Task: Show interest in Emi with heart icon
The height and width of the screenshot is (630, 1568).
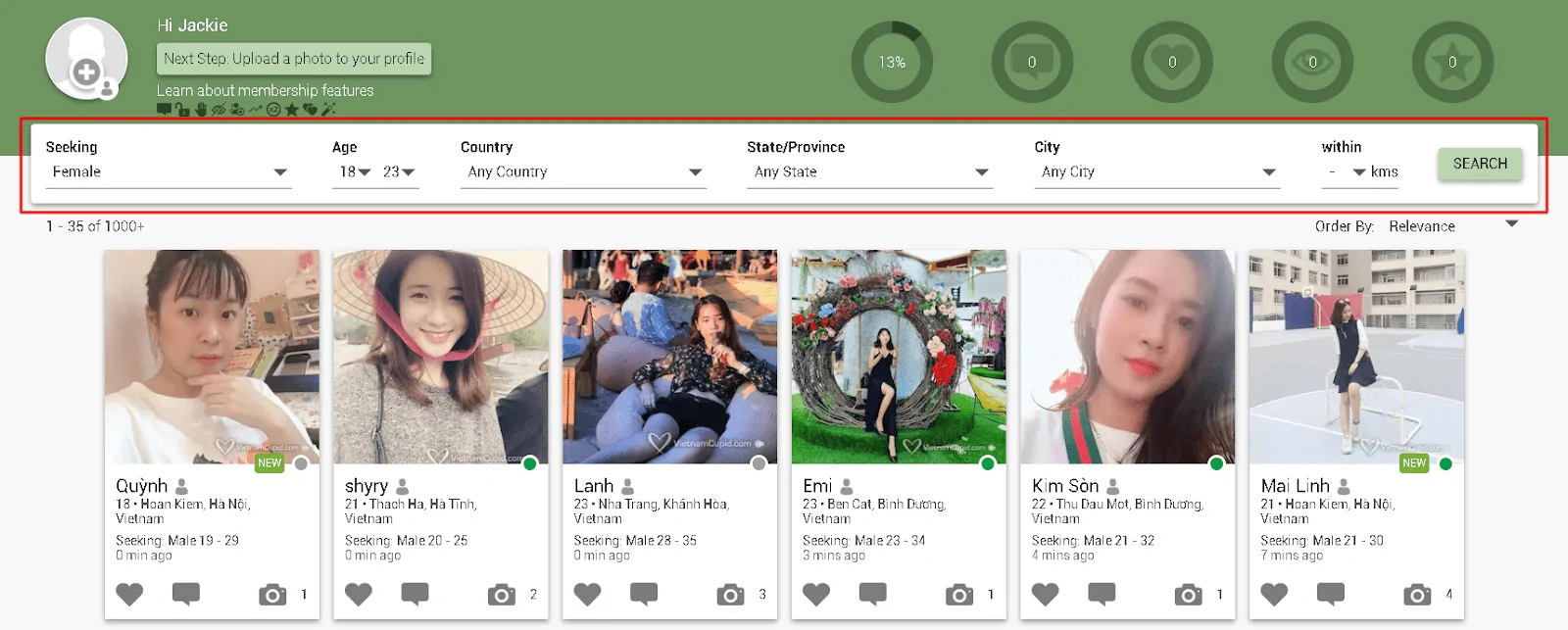Action: (x=816, y=594)
